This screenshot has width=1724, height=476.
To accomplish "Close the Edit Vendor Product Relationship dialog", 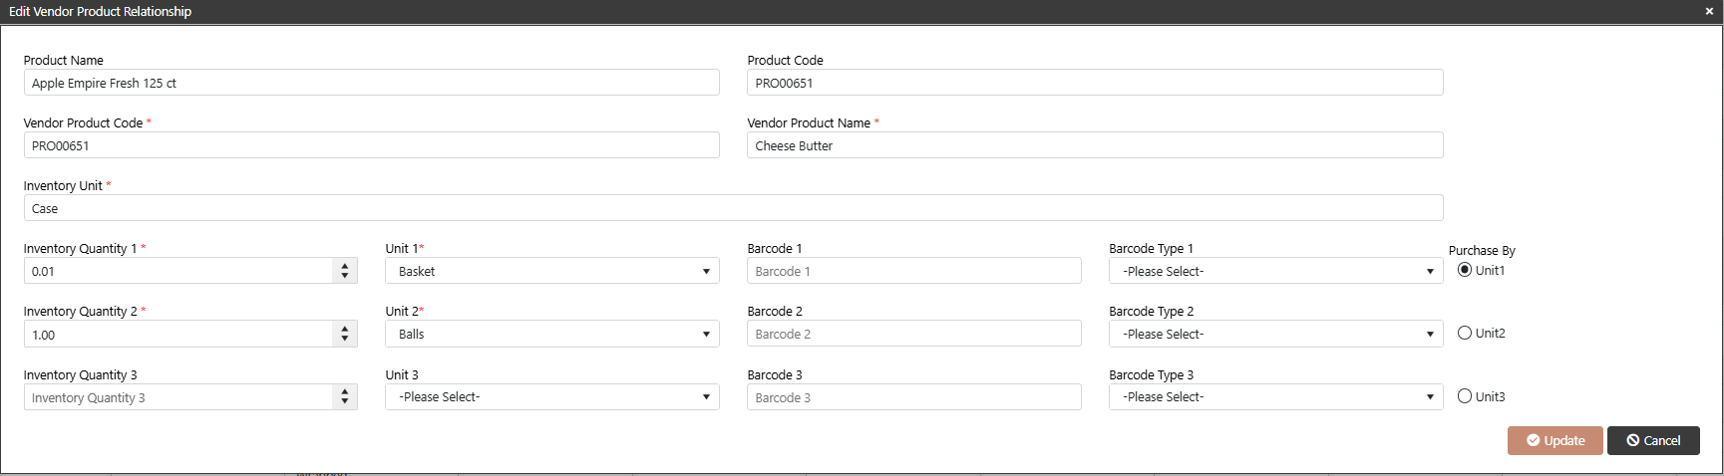I will coord(1708,12).
